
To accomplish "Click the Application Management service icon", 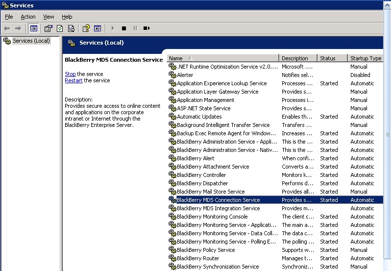I will [172, 99].
